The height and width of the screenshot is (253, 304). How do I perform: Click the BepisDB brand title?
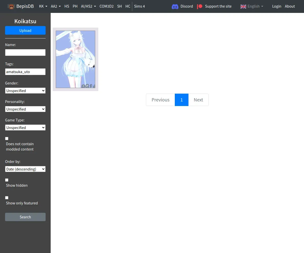[x=25, y=6]
